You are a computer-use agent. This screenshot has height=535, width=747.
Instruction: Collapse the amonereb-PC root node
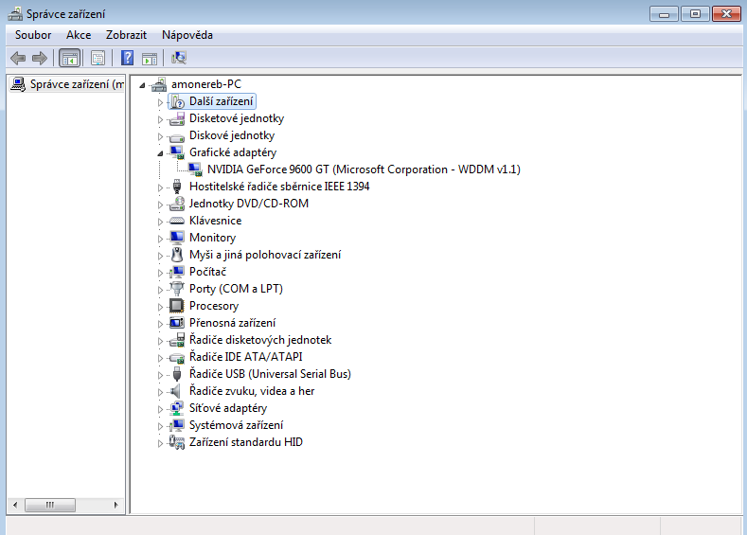142,85
